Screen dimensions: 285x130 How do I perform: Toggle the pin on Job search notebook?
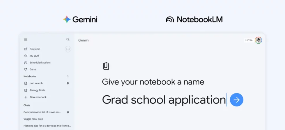68,83
